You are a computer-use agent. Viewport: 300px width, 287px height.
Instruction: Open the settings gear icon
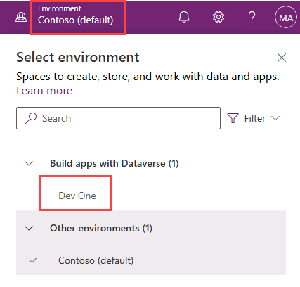pos(219,17)
